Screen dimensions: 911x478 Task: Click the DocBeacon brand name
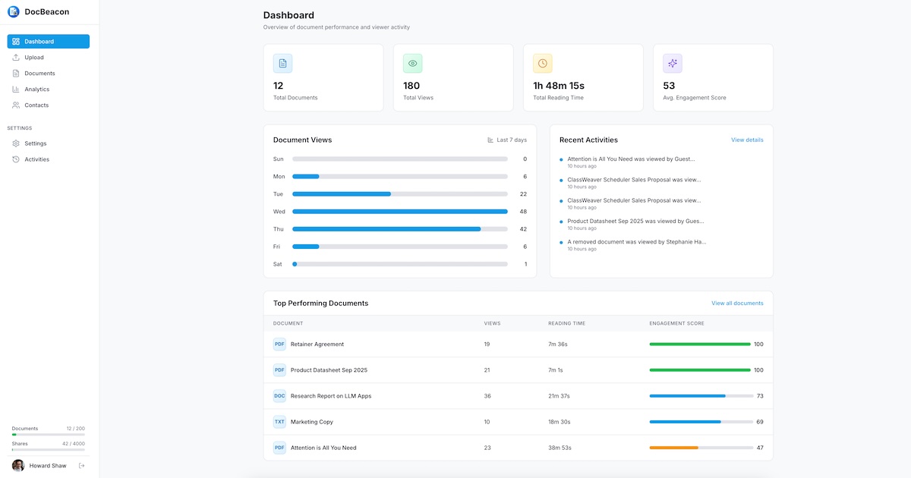point(47,11)
